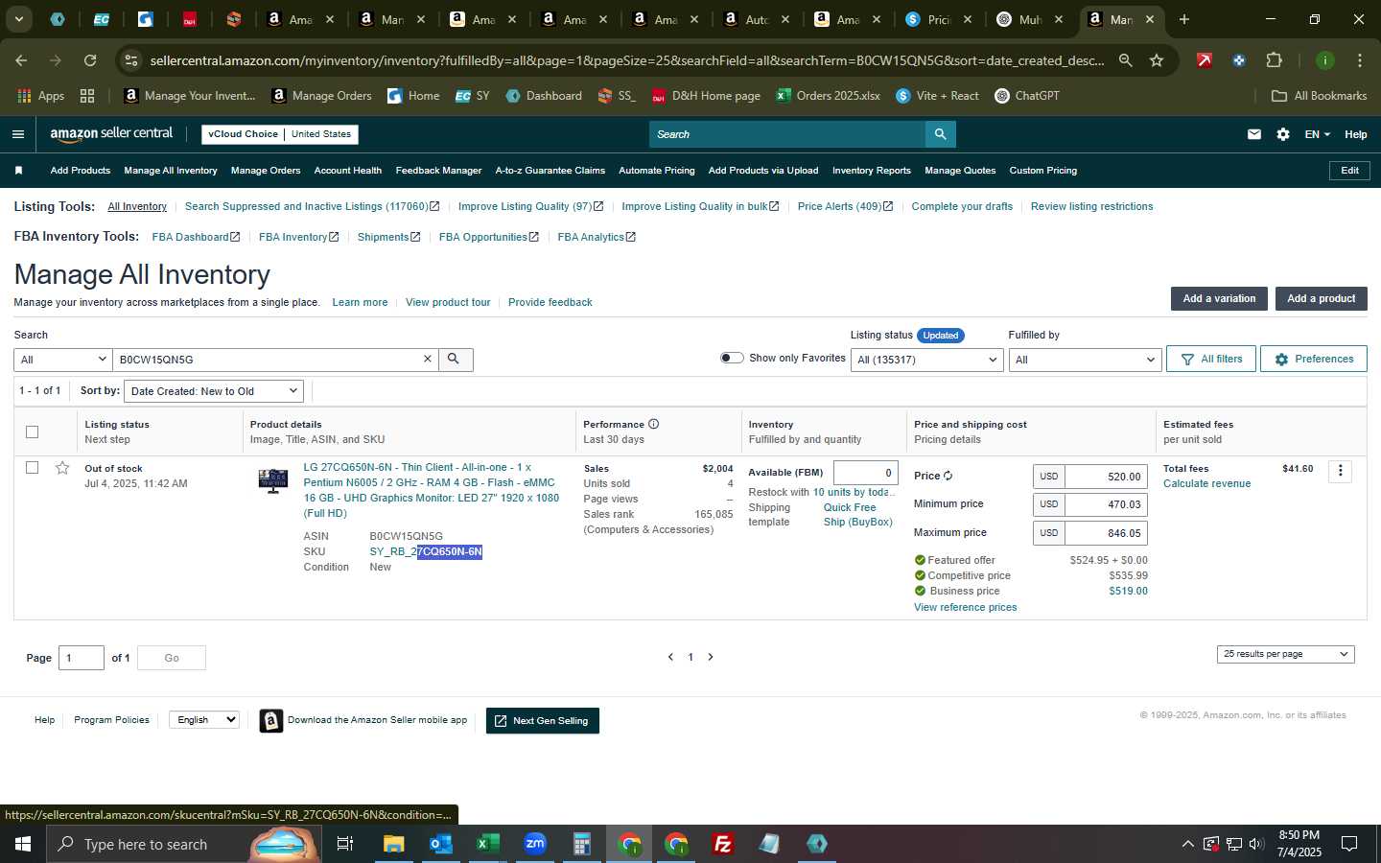Check the select-all checkbox in the table header

click(x=32, y=431)
